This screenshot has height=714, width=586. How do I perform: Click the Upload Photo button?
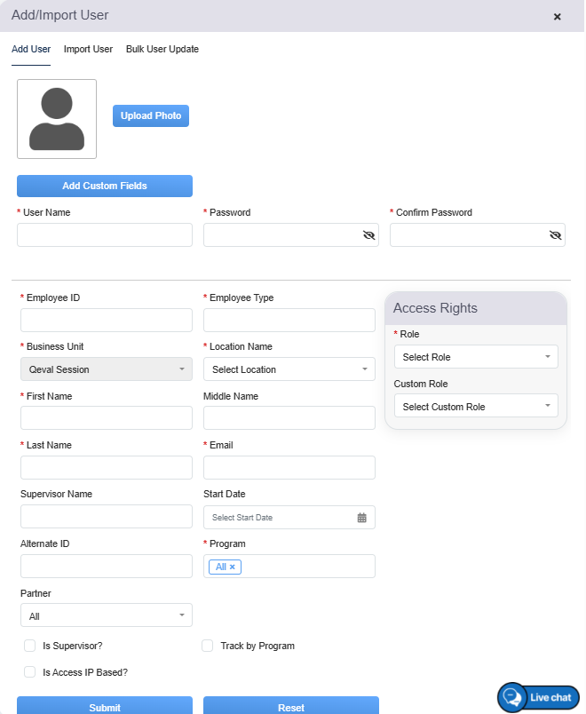click(x=151, y=116)
